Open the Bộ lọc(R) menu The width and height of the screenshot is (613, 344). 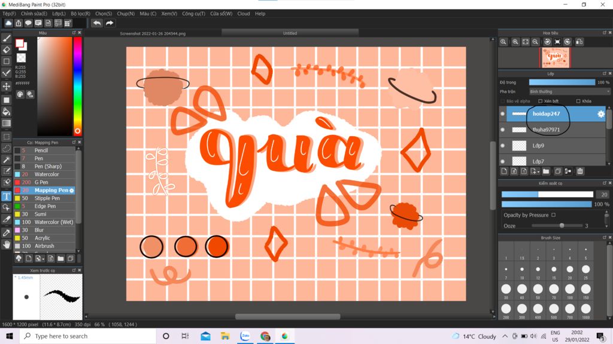[81, 14]
